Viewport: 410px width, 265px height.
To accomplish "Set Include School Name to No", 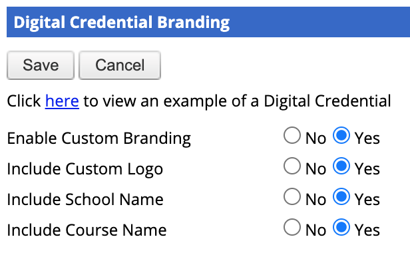I will tap(292, 196).
